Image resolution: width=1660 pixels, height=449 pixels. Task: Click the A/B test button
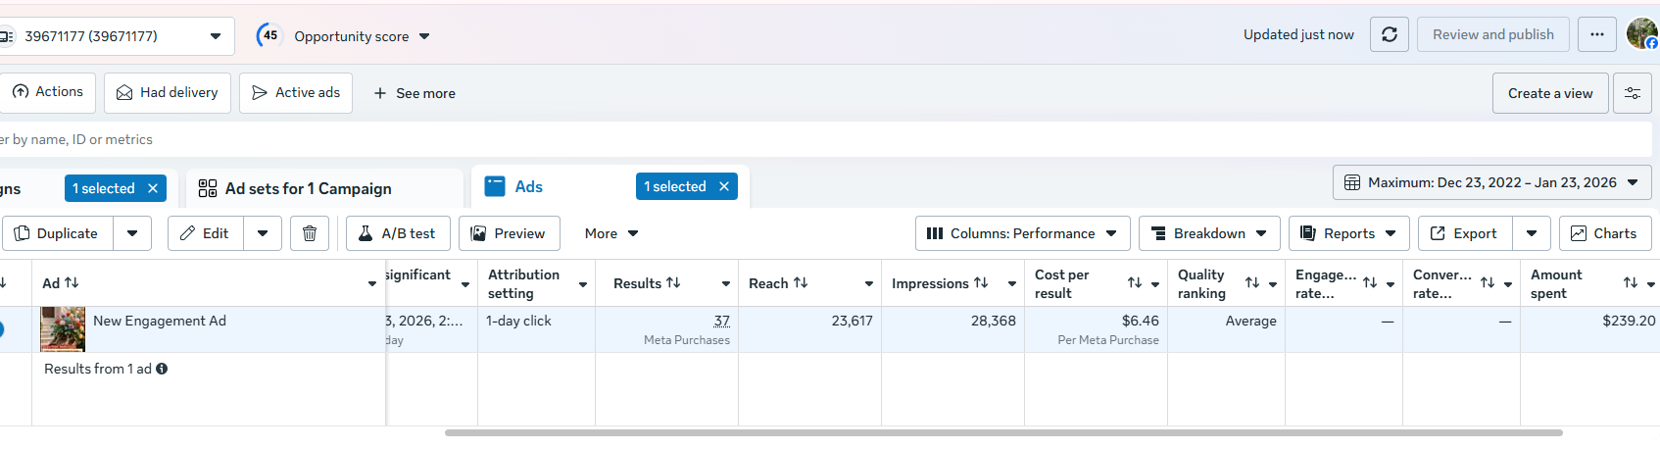[397, 233]
